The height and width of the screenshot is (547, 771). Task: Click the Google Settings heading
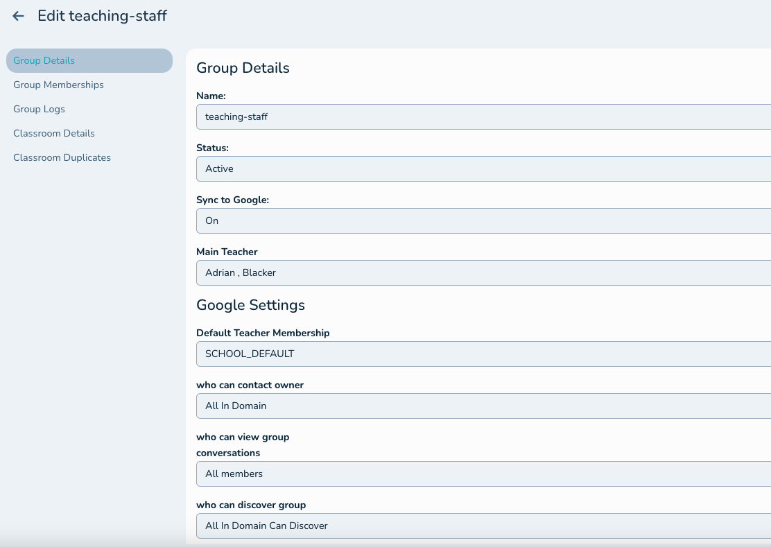point(250,305)
